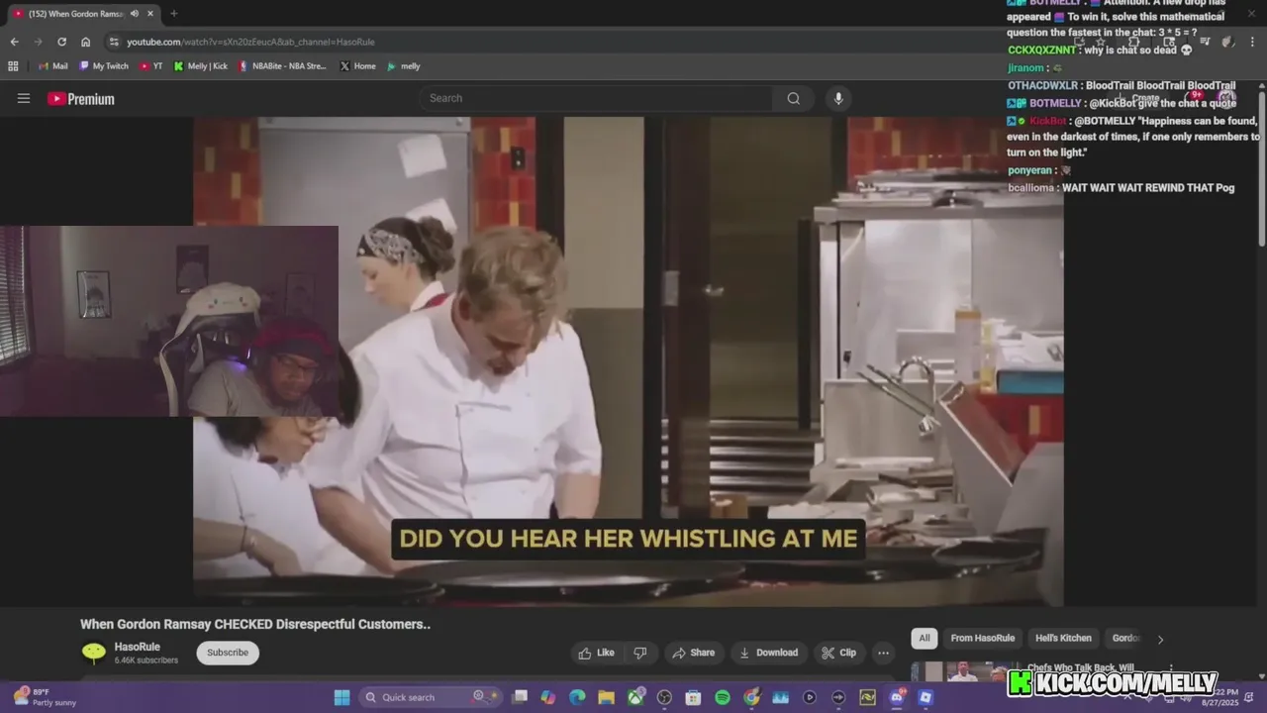Click the page vertical scrollbar

1262,168
